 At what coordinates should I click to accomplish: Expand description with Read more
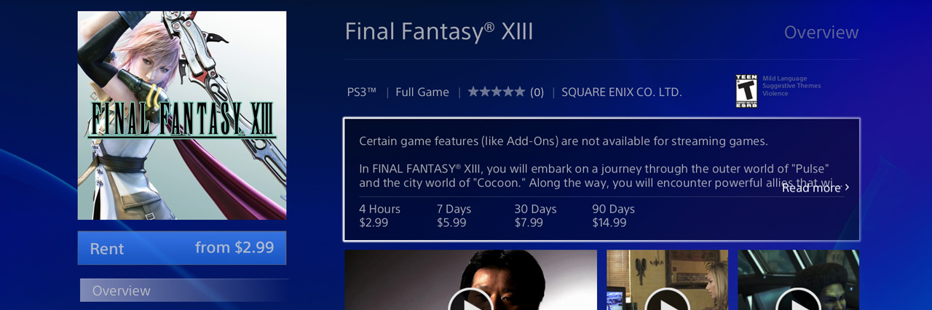tap(815, 188)
